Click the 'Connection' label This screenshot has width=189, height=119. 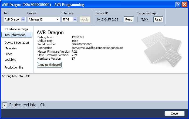[45, 48]
